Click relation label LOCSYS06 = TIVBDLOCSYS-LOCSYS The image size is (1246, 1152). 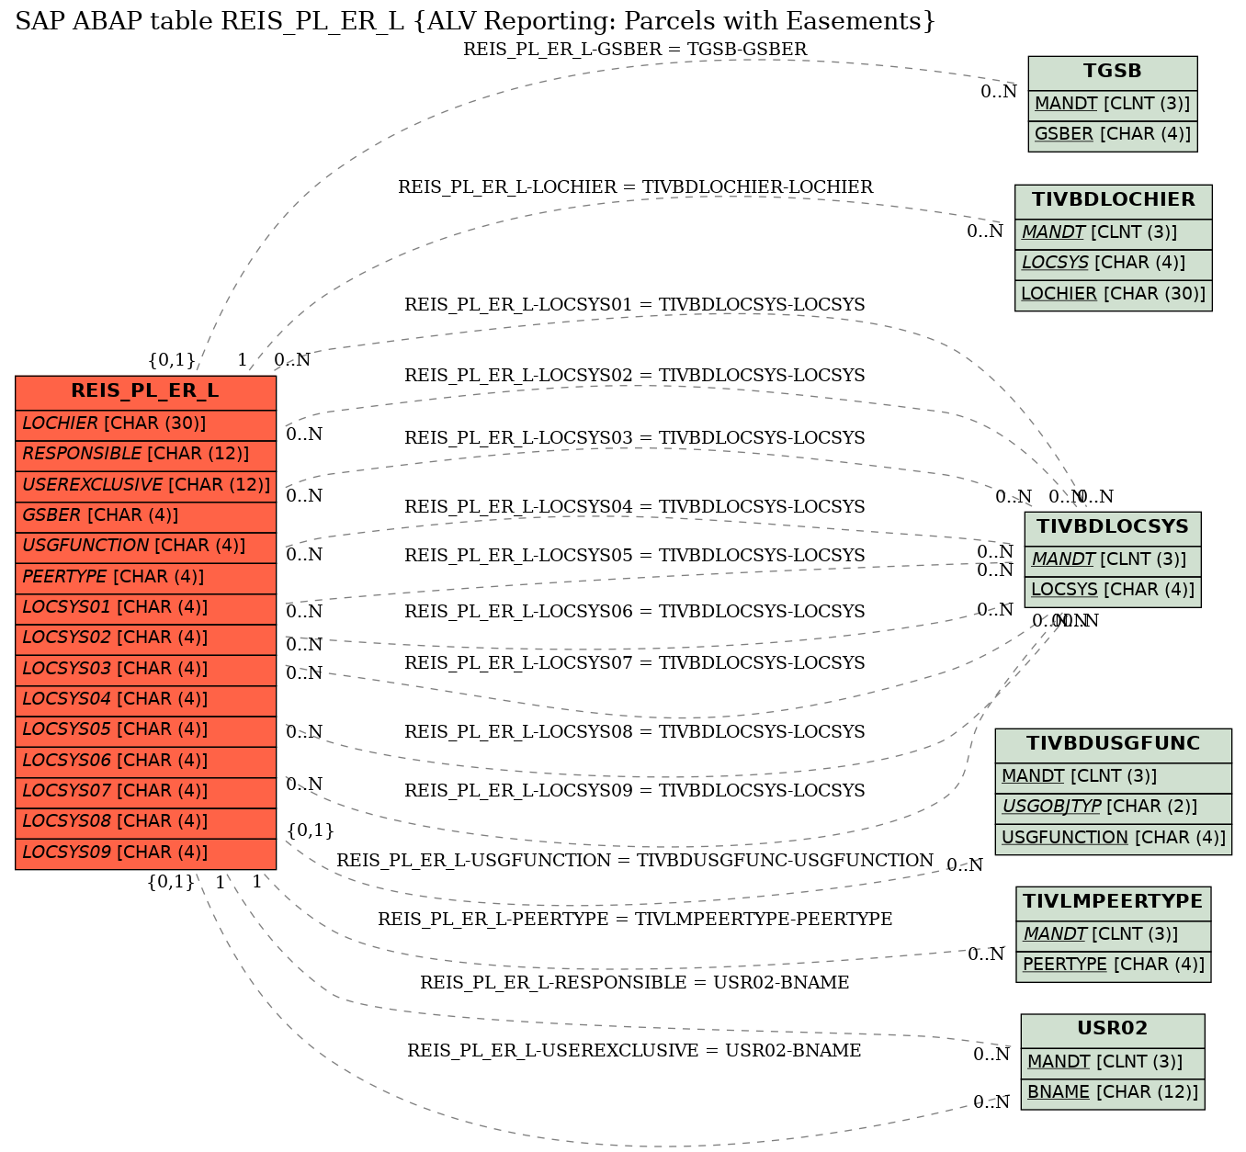pos(635,612)
